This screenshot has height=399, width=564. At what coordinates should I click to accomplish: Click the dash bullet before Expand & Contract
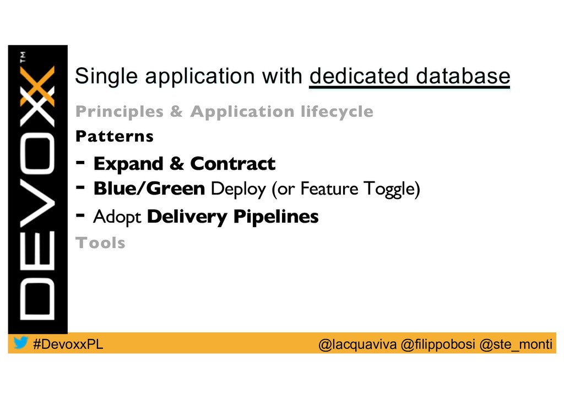(x=81, y=163)
